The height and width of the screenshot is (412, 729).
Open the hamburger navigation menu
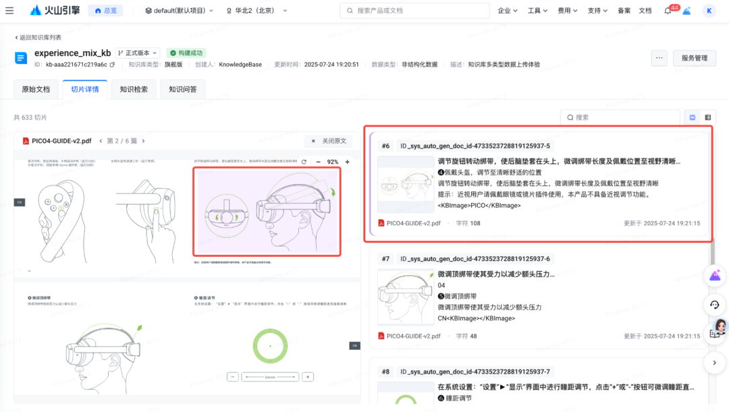click(x=9, y=10)
